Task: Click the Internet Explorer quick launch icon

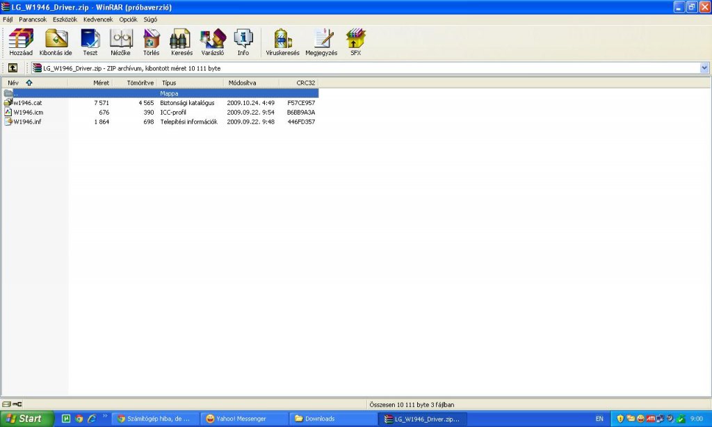Action: point(92,419)
